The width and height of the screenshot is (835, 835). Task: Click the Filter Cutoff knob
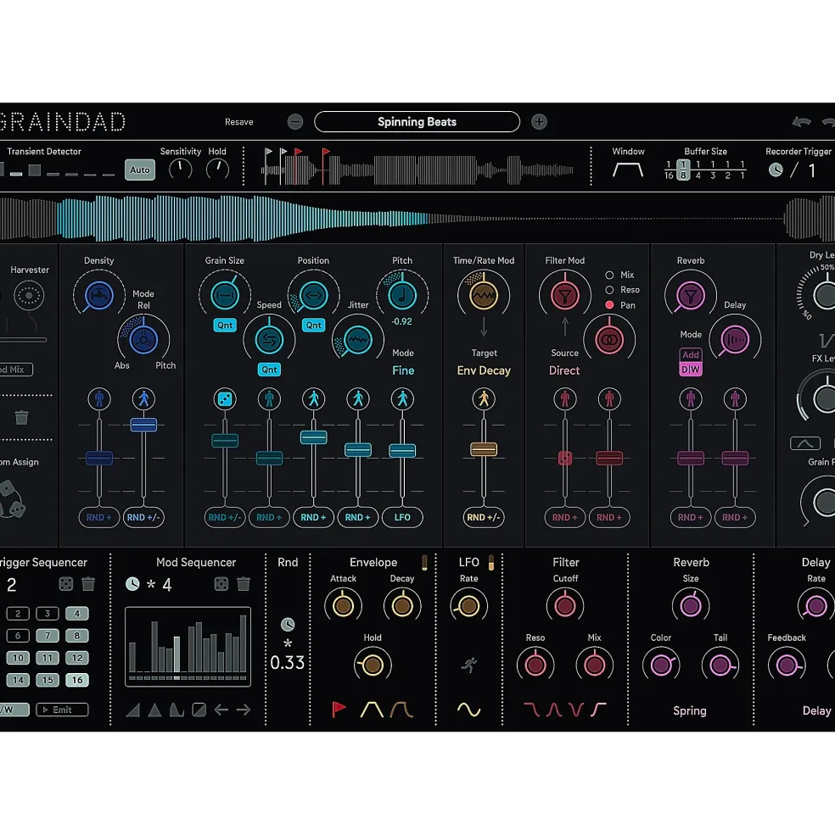[564, 605]
